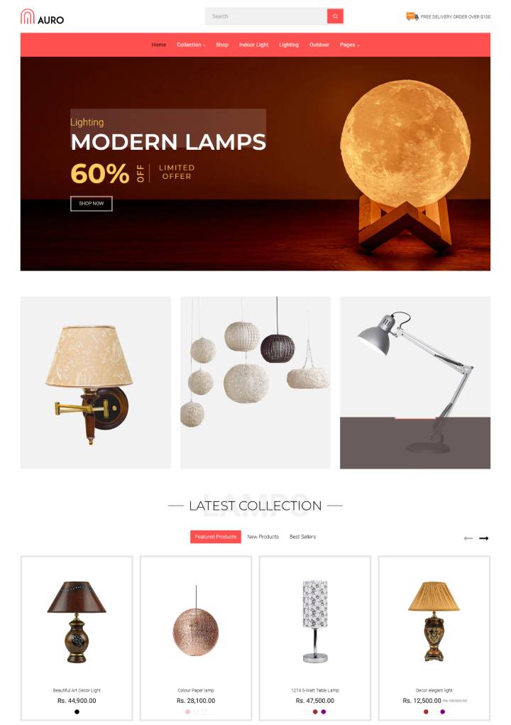Select pink swatch under Colour Paper lamp
Viewport: 511px width, 725px height.
pos(187,712)
